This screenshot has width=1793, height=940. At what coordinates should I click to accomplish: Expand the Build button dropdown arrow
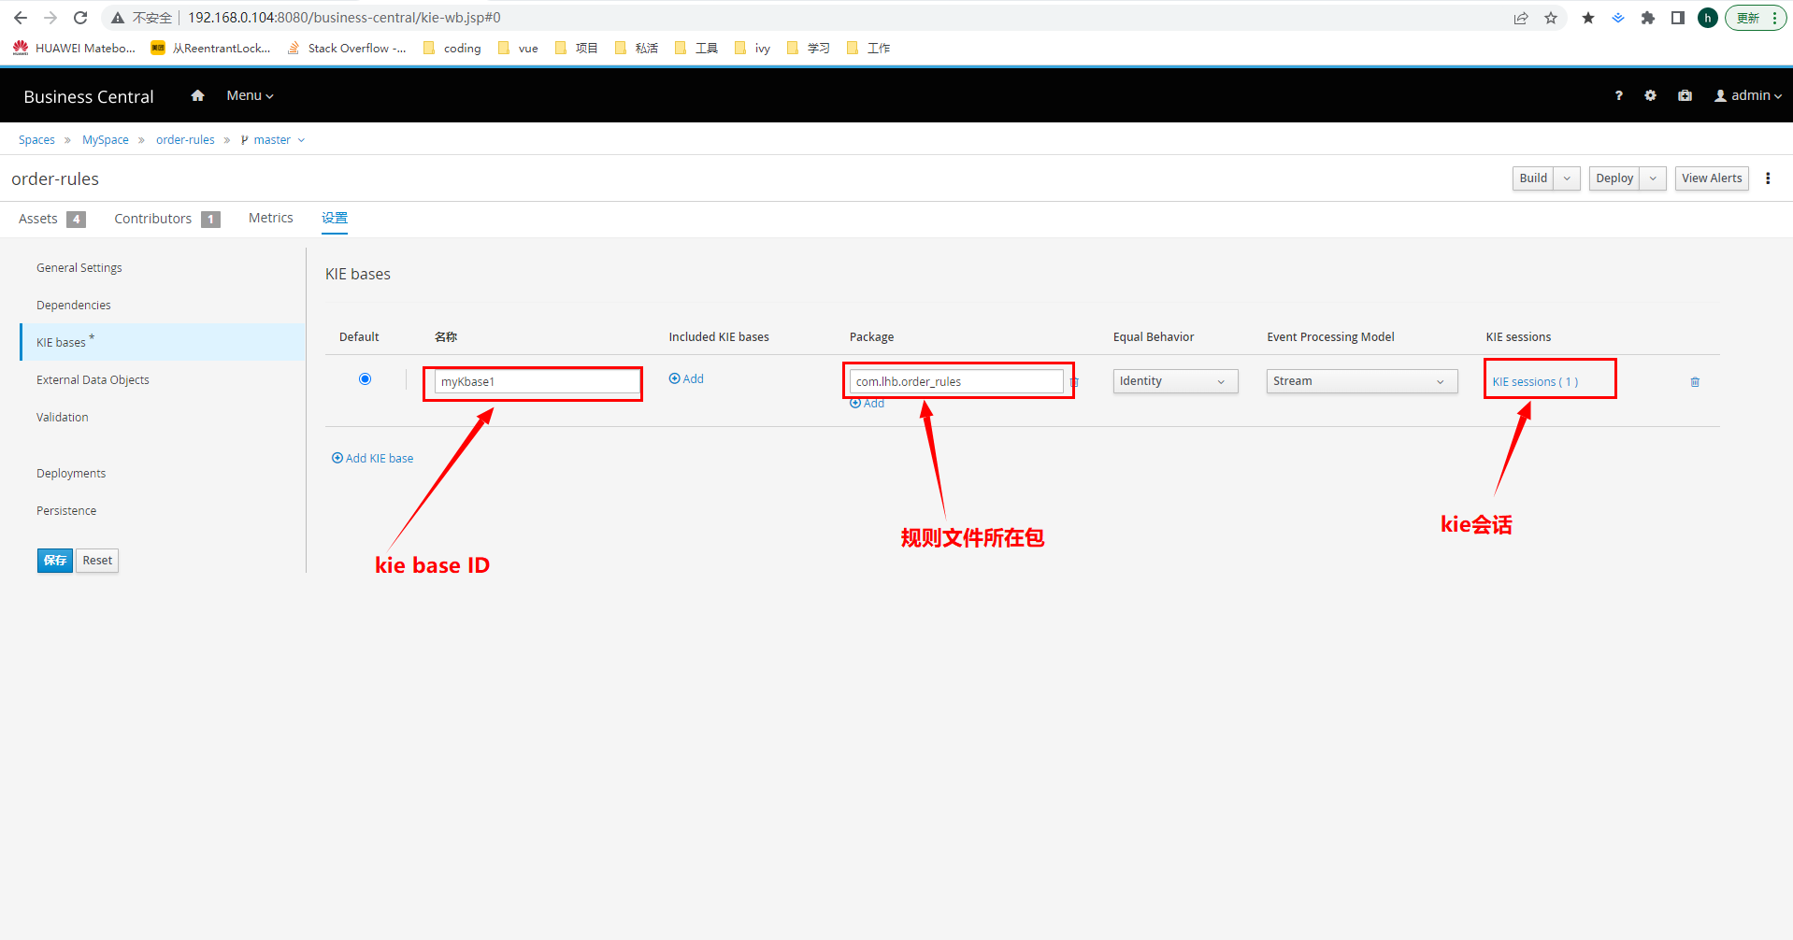(1567, 178)
